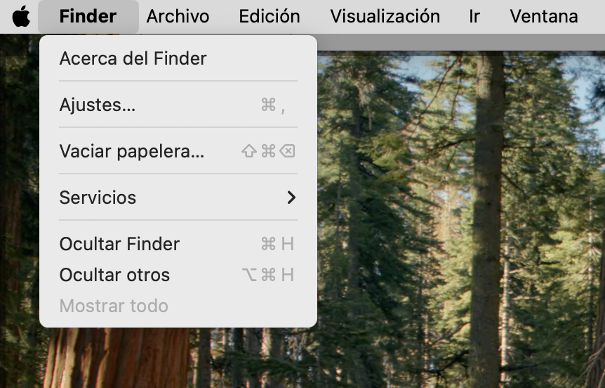Open the Edición menu
Viewport: 605px width, 388px height.
point(270,17)
